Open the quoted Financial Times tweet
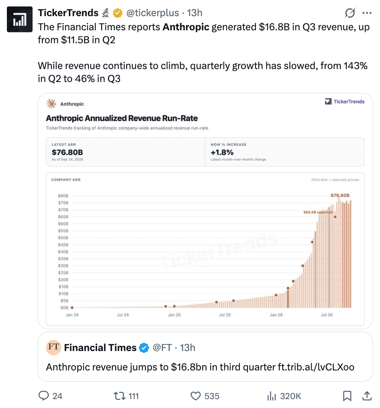Image resolution: width=380 pixels, height=408 pixels. pos(205,357)
